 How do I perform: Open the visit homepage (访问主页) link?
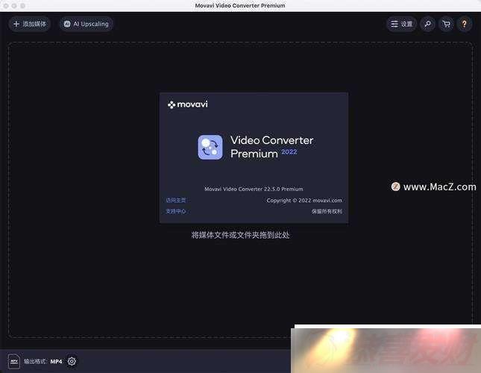point(176,200)
